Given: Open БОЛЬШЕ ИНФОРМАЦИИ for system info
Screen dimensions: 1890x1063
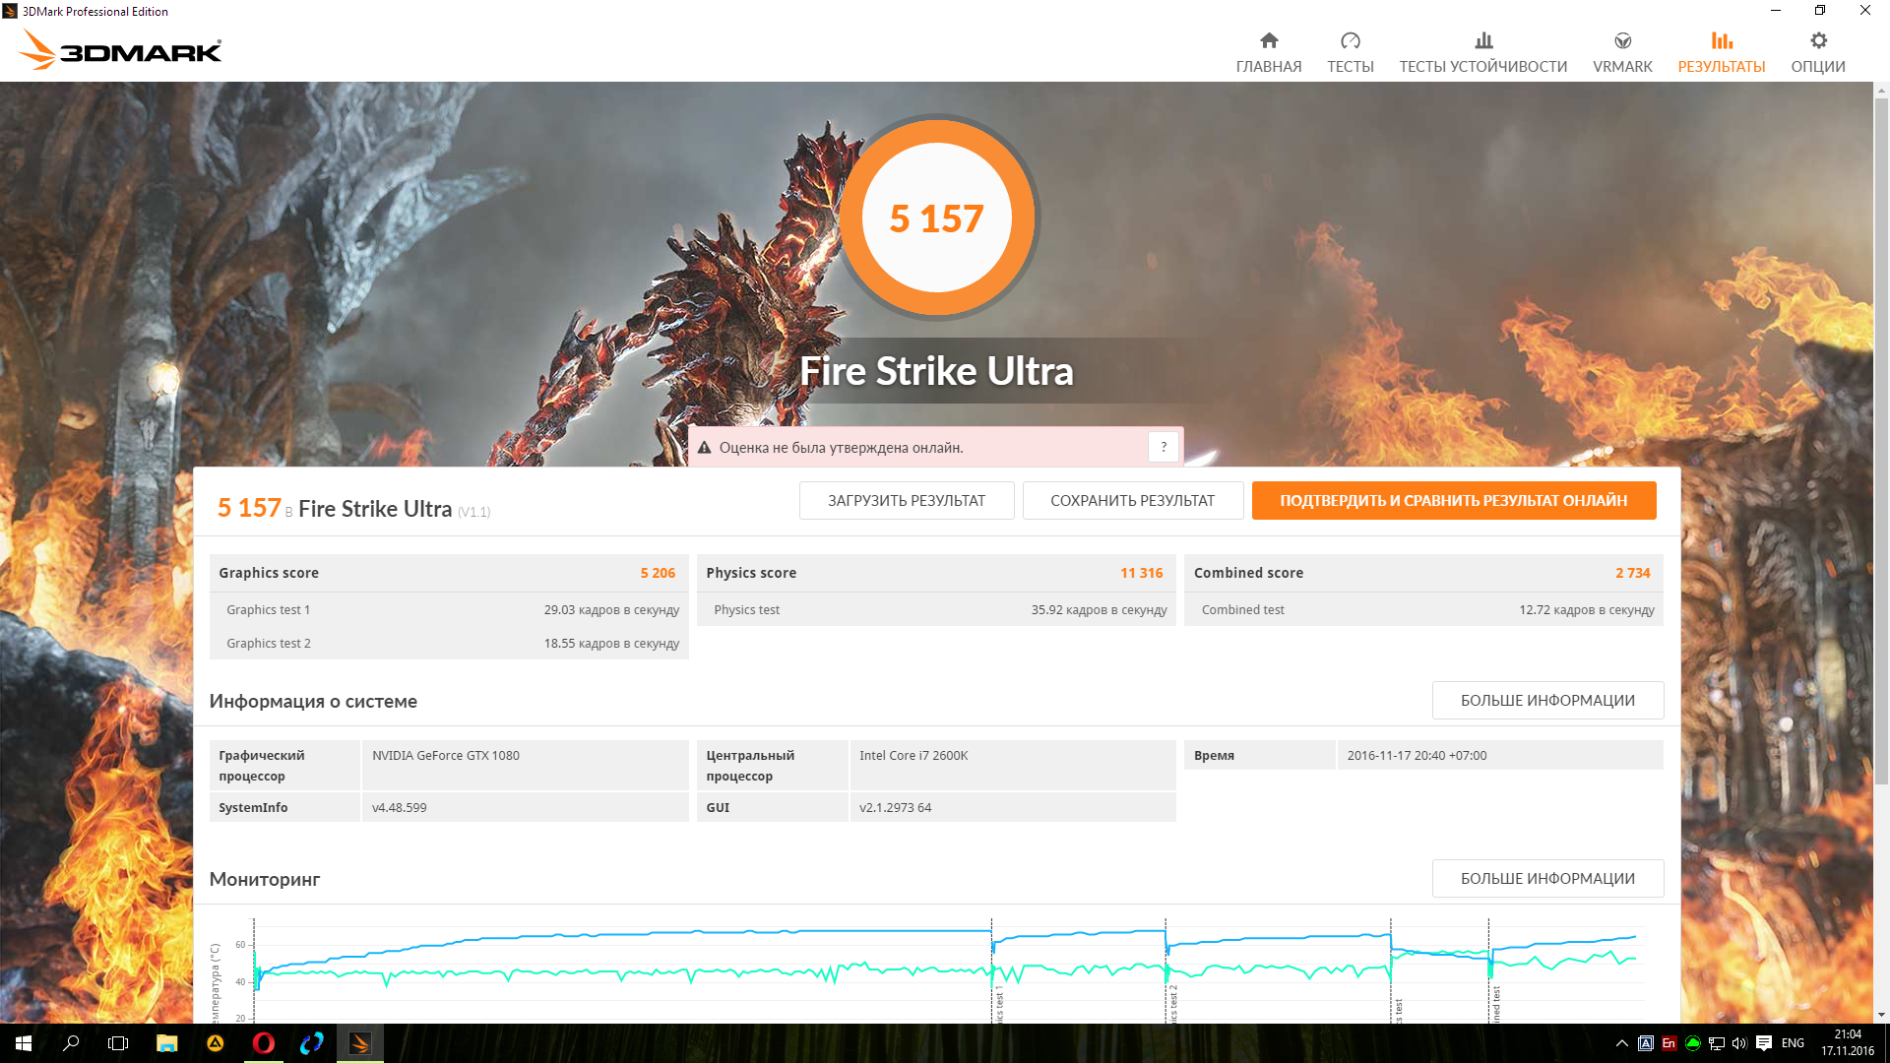Looking at the screenshot, I should (x=1546, y=700).
